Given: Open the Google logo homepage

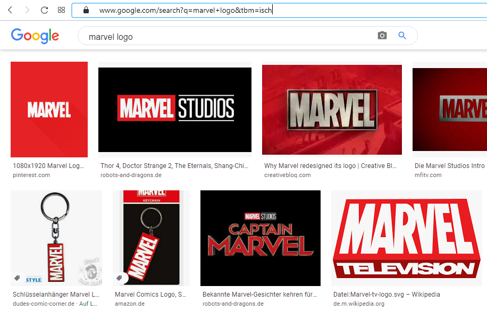Looking at the screenshot, I should point(35,36).
